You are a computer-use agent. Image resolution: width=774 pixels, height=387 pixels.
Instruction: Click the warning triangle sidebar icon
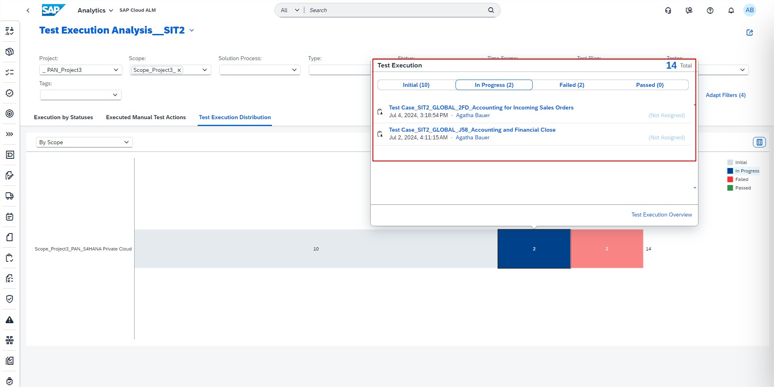click(10, 320)
